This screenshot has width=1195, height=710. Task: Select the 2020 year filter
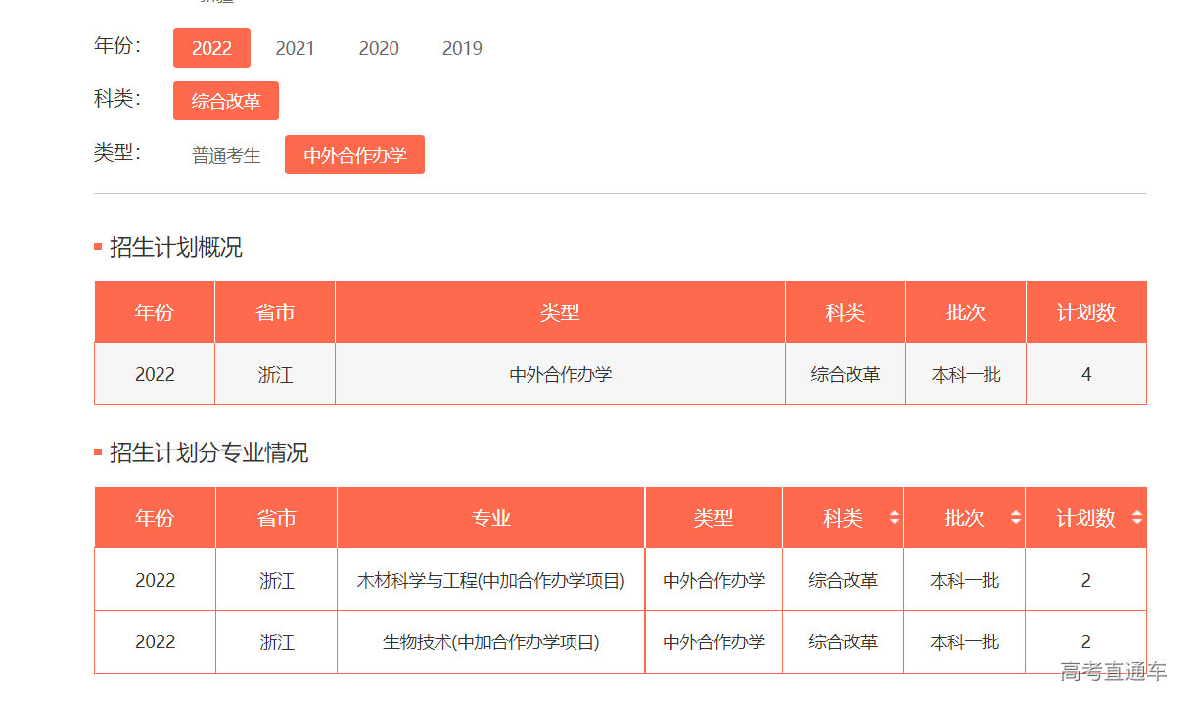[x=379, y=47]
